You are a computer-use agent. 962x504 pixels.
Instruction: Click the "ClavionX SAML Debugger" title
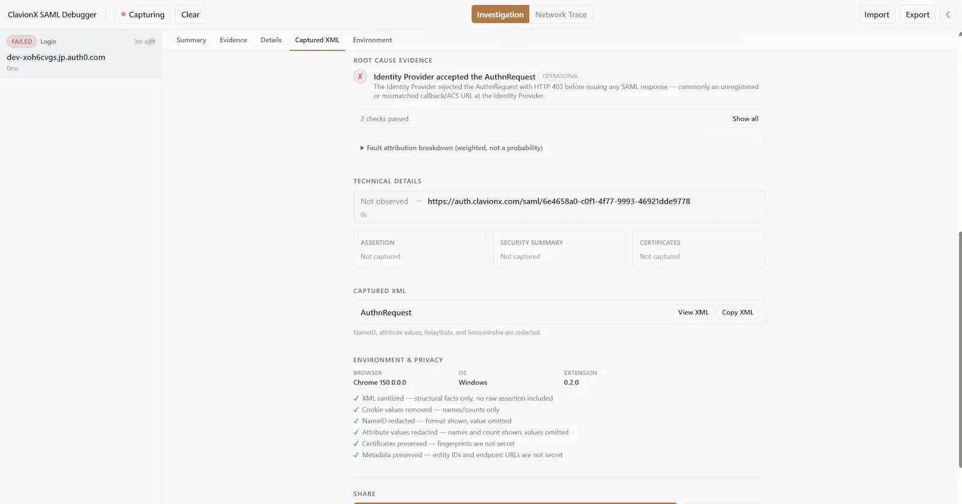[52, 14]
